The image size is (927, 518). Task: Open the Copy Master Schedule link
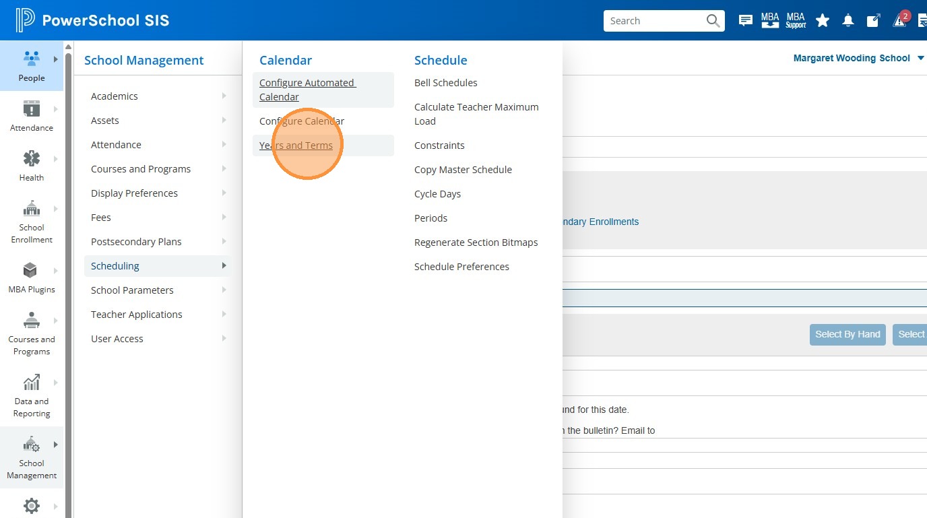click(x=463, y=170)
